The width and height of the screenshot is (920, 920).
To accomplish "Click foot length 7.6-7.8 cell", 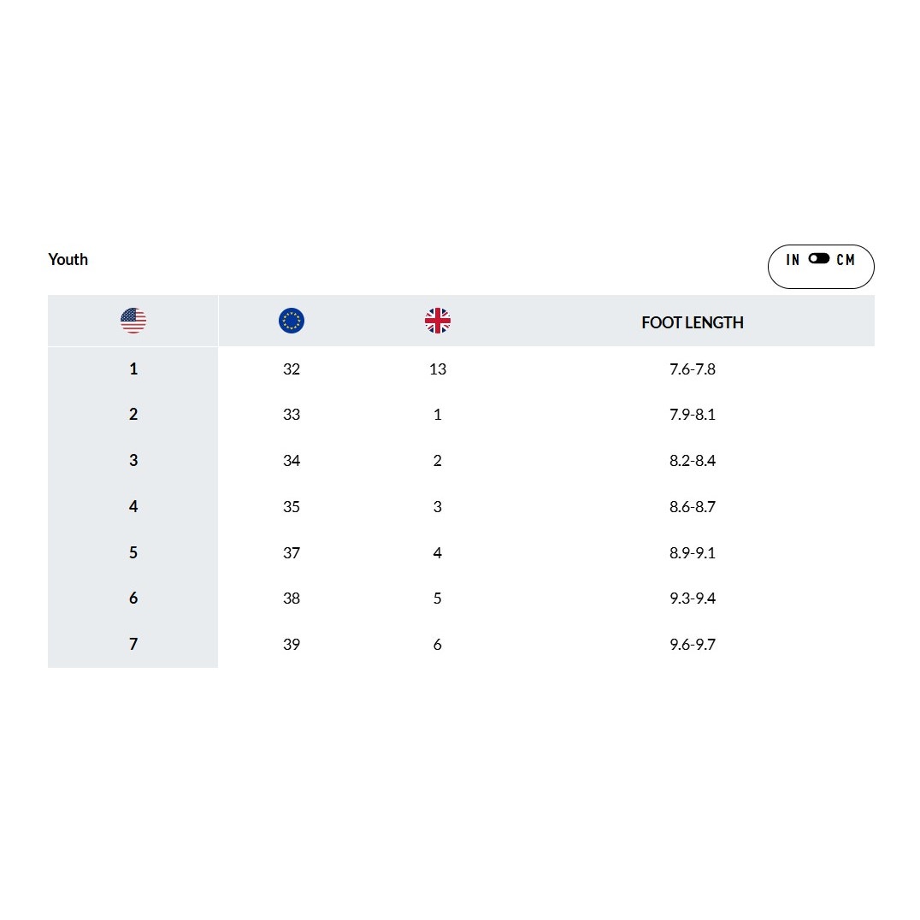I will [693, 369].
